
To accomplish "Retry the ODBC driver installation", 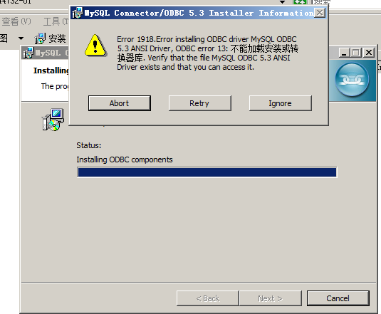I will (x=199, y=103).
